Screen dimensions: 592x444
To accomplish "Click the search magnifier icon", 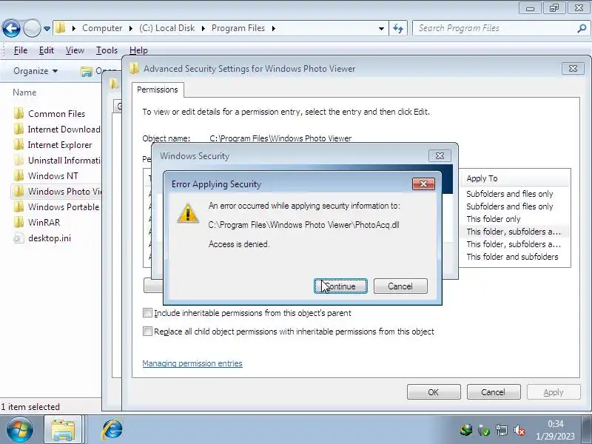I will [x=582, y=28].
